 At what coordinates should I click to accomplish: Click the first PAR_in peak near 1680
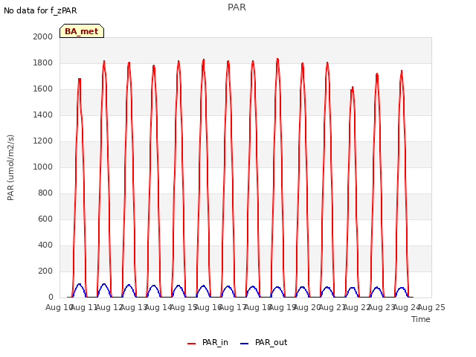point(80,79)
